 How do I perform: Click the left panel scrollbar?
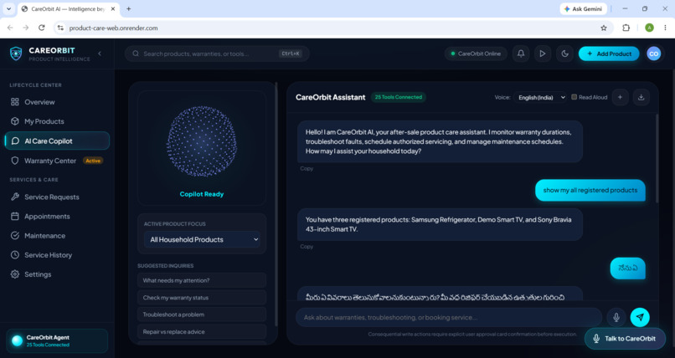(276, 204)
